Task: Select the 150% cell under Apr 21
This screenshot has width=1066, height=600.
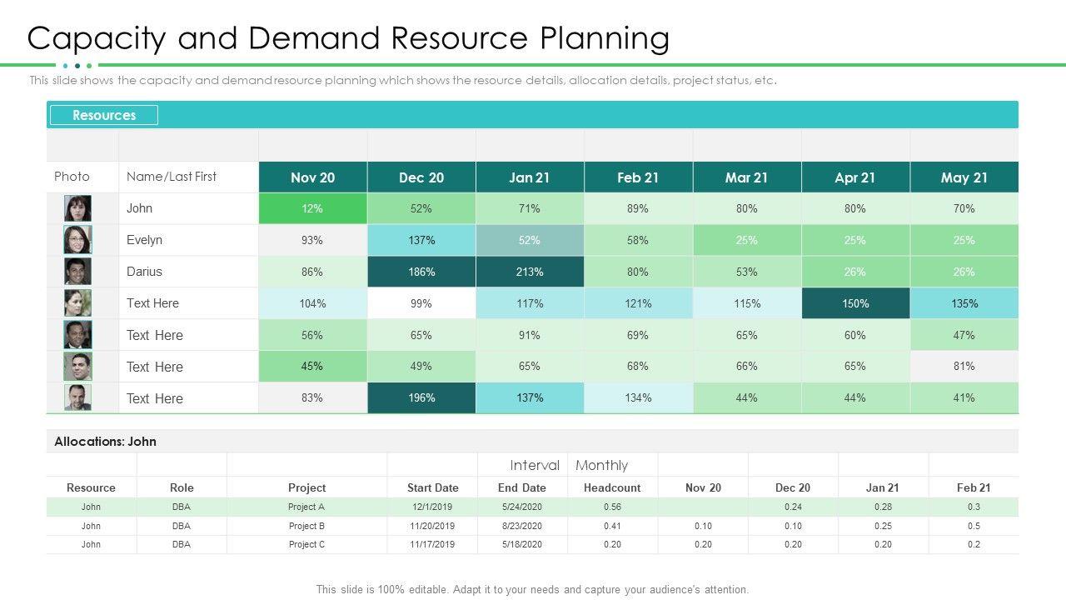Action: click(x=855, y=303)
